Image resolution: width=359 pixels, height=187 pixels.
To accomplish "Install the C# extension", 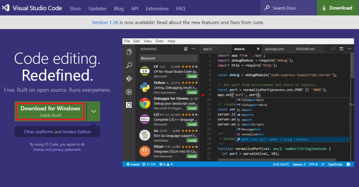I will click(x=192, y=76).
